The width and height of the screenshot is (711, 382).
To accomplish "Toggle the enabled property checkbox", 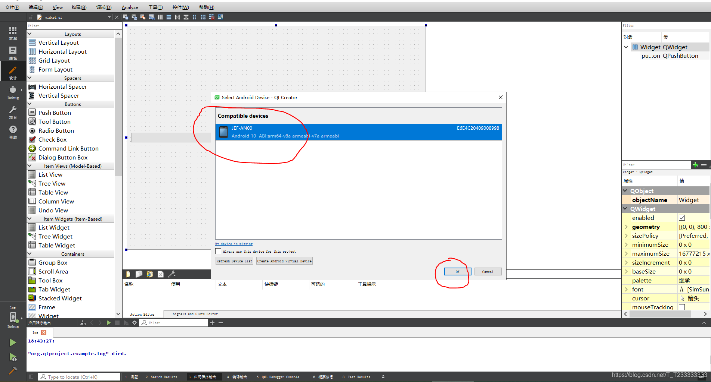I will 682,218.
